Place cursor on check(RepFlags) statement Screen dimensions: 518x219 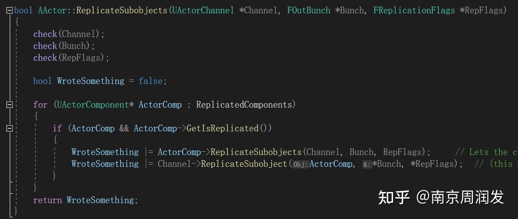71,58
